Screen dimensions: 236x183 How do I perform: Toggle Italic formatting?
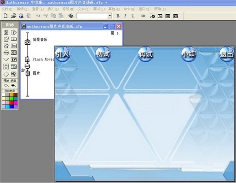pyautogui.click(x=125, y=16)
